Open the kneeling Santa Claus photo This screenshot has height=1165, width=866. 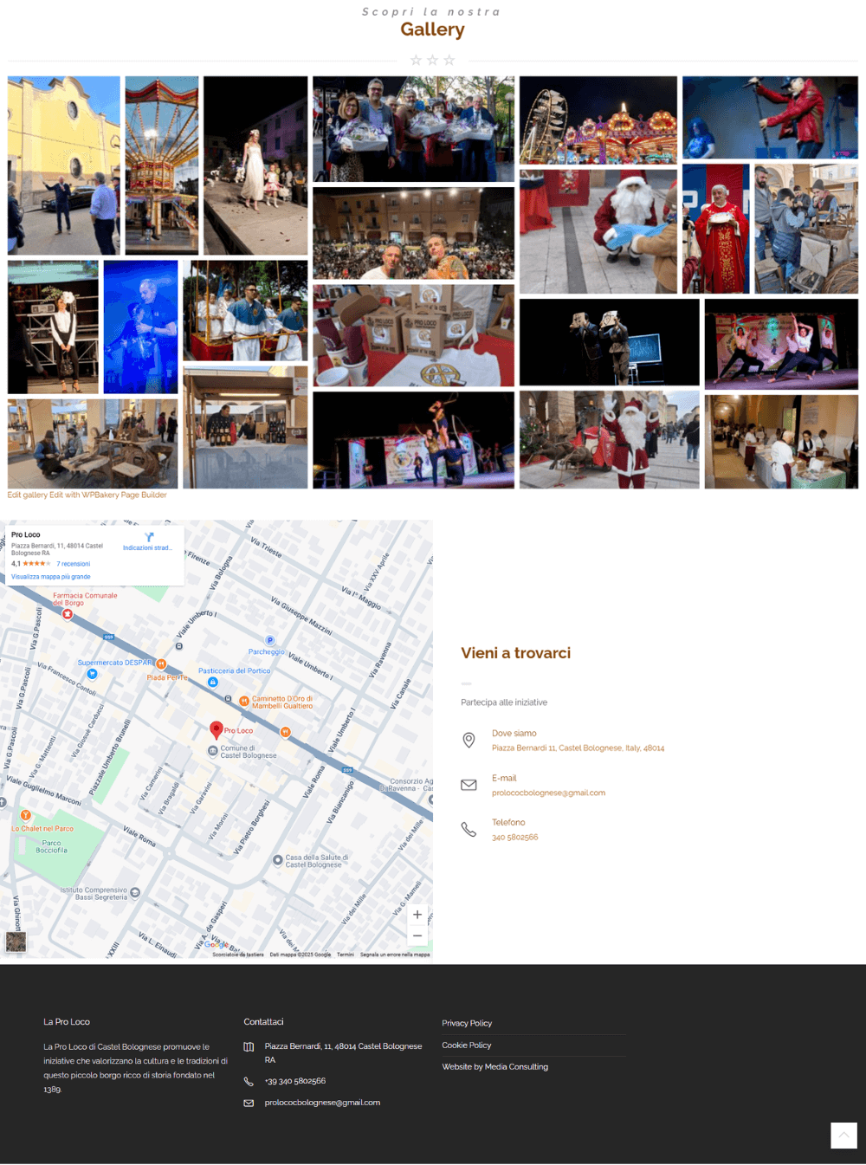(598, 231)
